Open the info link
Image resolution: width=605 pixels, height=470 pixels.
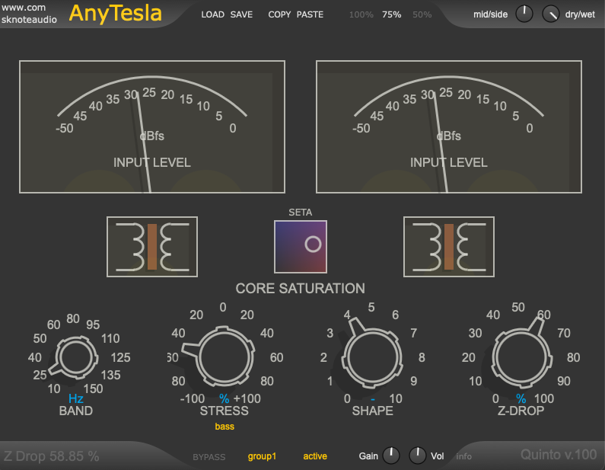pos(463,456)
